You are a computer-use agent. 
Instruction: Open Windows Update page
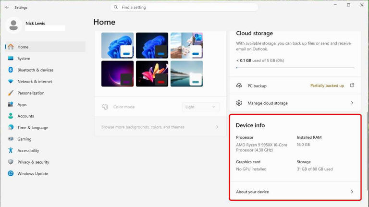[x=45, y=173]
